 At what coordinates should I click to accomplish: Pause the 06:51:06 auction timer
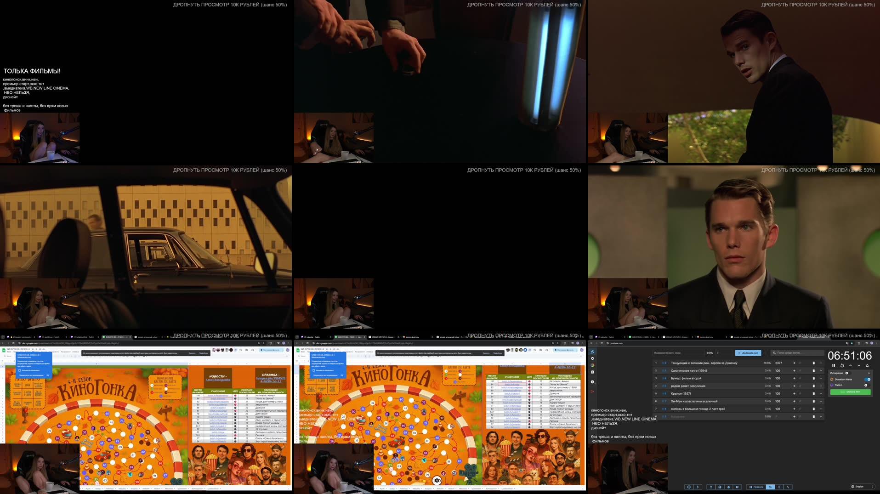834,366
